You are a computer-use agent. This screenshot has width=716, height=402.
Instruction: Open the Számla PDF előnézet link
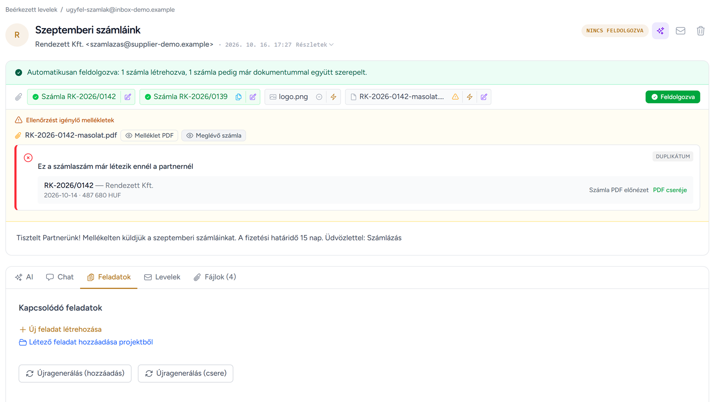[x=618, y=190]
